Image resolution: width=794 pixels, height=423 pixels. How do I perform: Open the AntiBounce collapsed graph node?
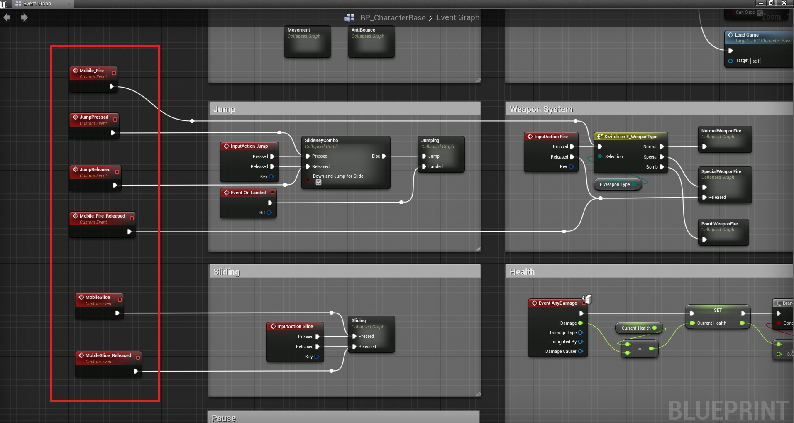click(x=371, y=42)
